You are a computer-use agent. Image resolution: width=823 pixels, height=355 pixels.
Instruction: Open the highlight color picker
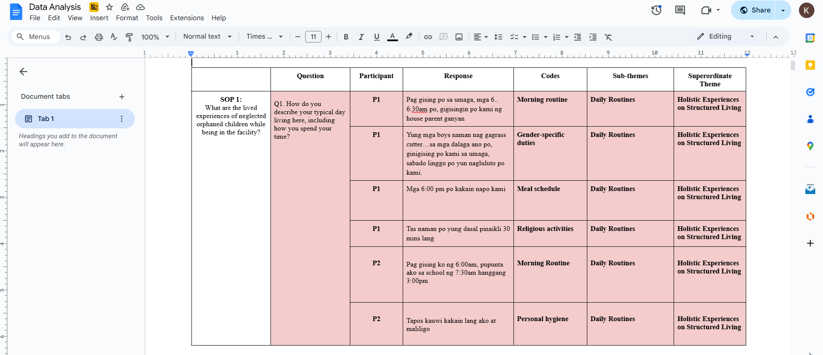pyautogui.click(x=409, y=37)
